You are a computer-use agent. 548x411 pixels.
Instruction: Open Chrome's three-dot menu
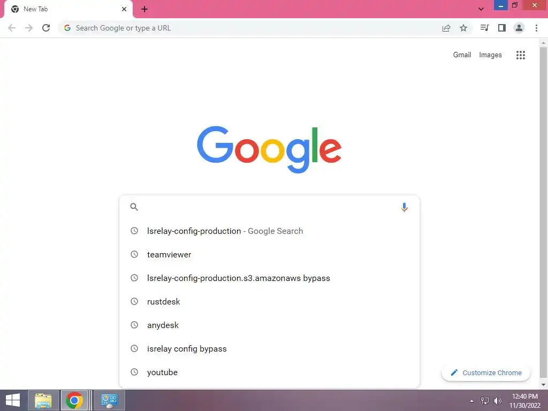[x=536, y=28]
